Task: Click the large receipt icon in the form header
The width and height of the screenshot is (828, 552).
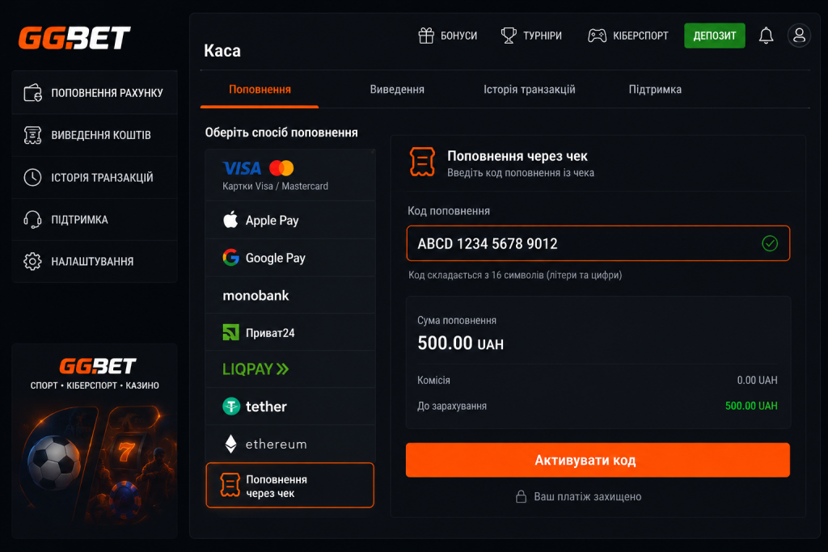Action: point(422,162)
